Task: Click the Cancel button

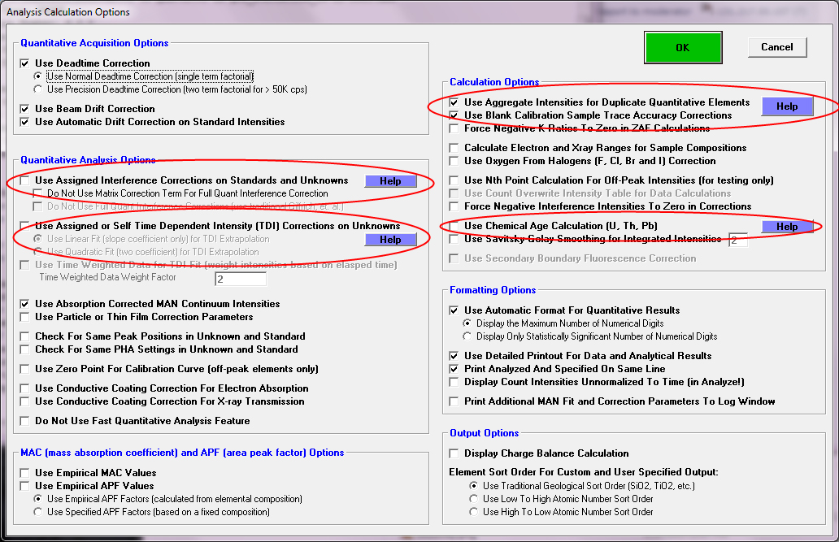Action: pyautogui.click(x=776, y=47)
